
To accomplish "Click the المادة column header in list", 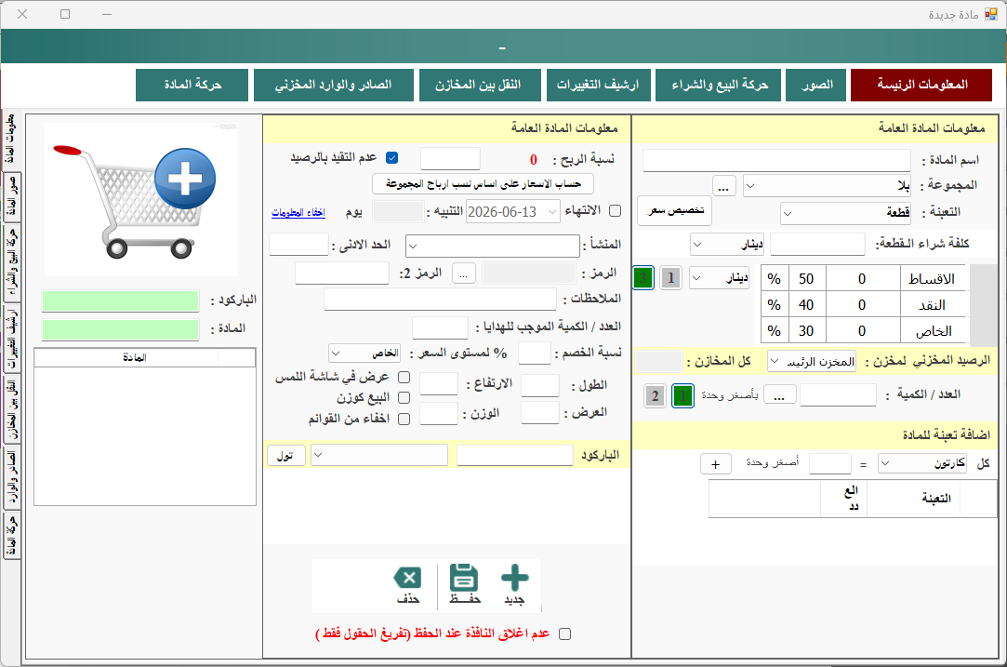I will (135, 357).
